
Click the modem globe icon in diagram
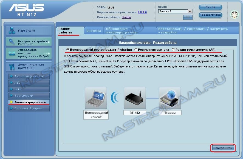170,98
